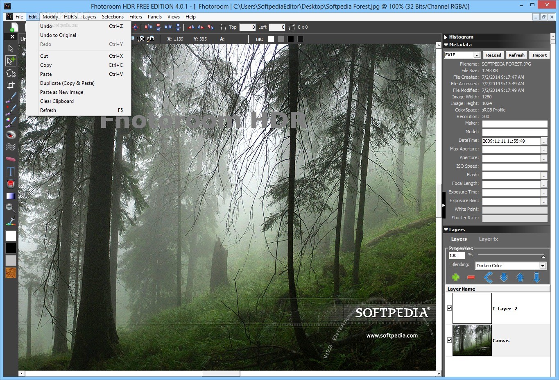Click the black color swatch in toolbox
Viewport: 559px width, 380px height.
pos(11,248)
